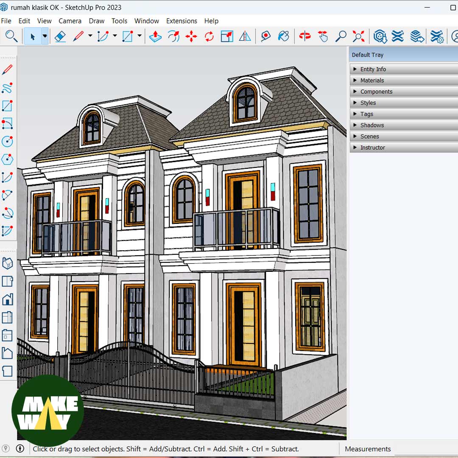Viewport: 458px width, 458px height.
Task: Select the Freehand drawing tool
Action: pos(7,88)
